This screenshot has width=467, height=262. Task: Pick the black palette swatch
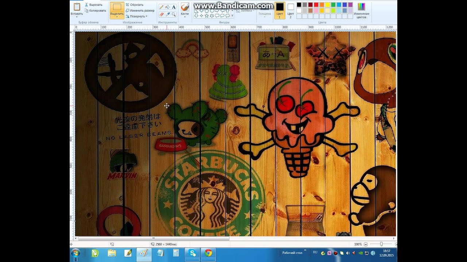coord(299,5)
